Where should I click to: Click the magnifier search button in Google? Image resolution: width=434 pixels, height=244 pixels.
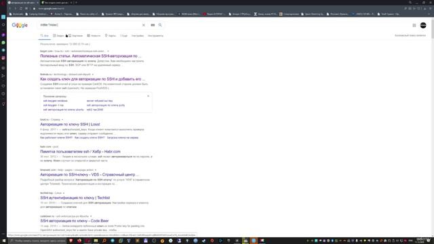click(x=160, y=25)
